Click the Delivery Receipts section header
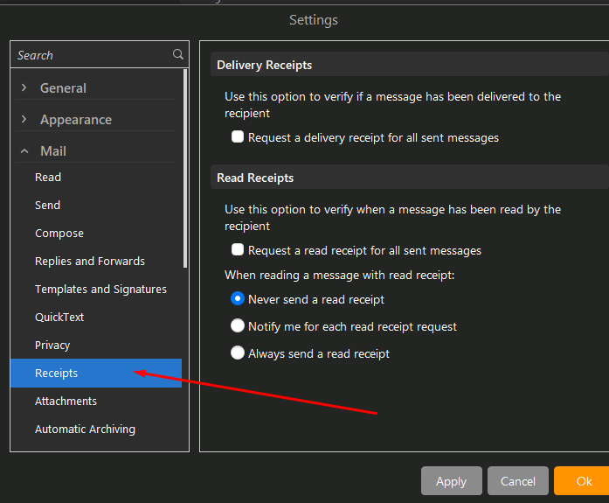Screen dimensions: 609x503 coord(410,65)
